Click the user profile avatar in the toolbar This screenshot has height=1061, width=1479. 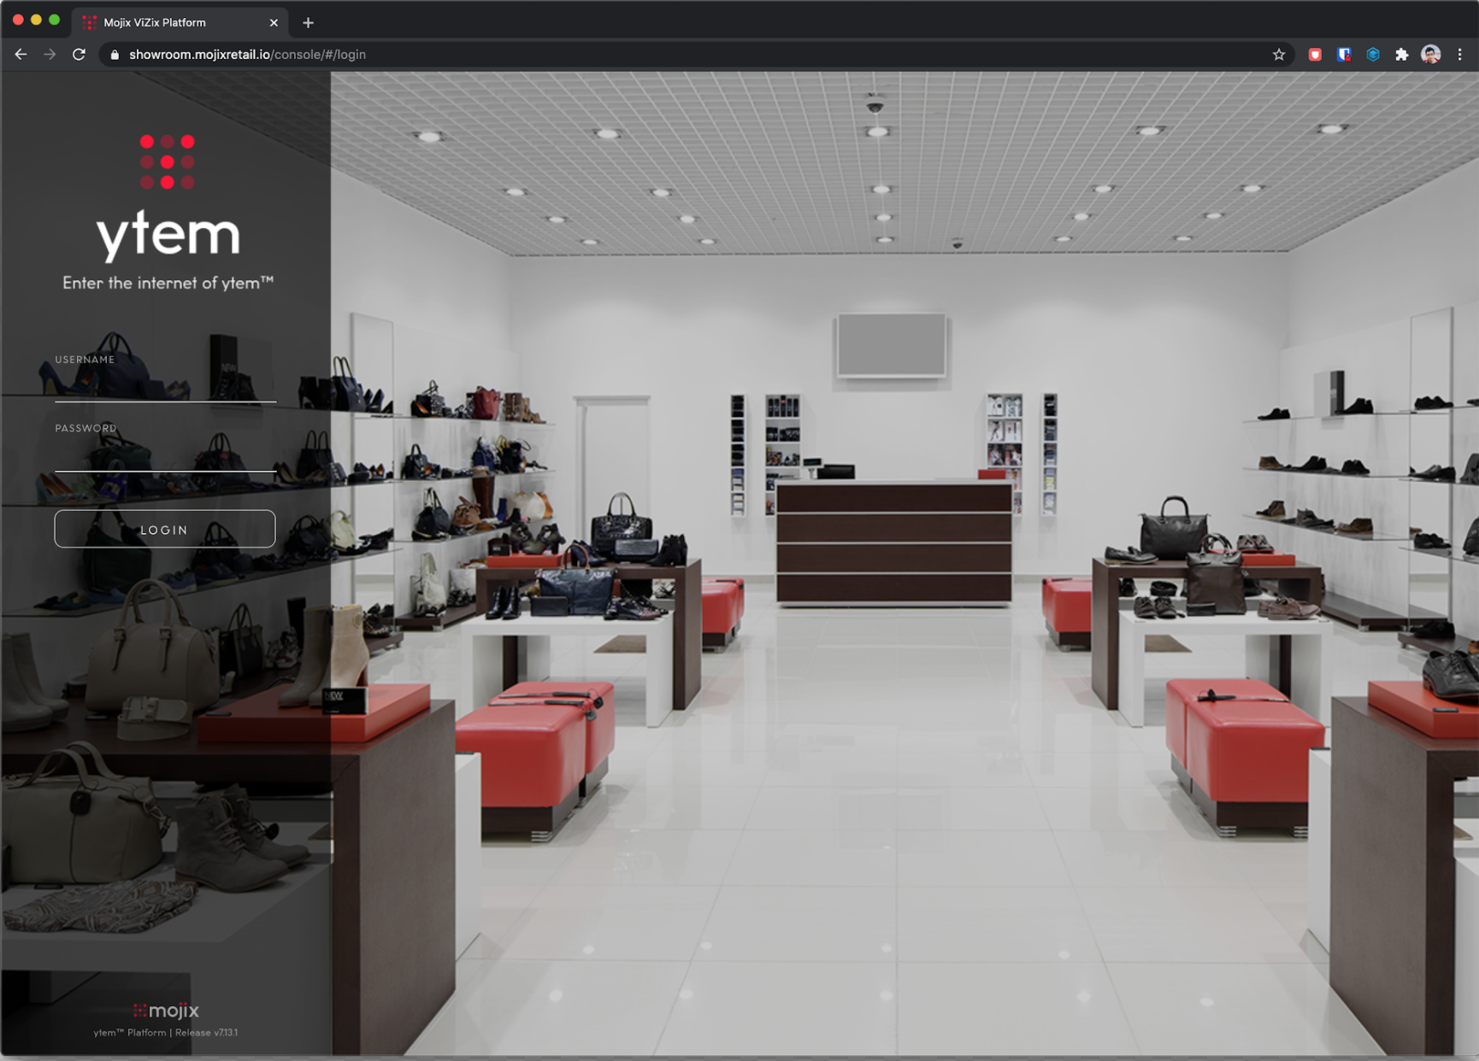click(1431, 54)
